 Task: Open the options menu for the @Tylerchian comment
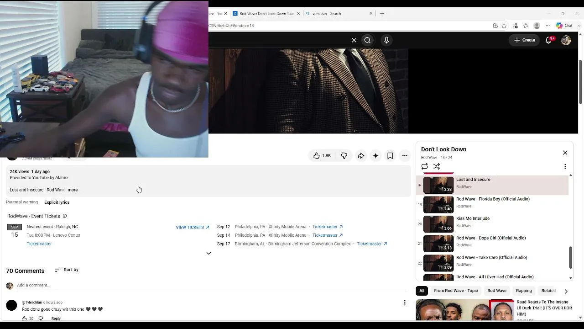[405, 302]
